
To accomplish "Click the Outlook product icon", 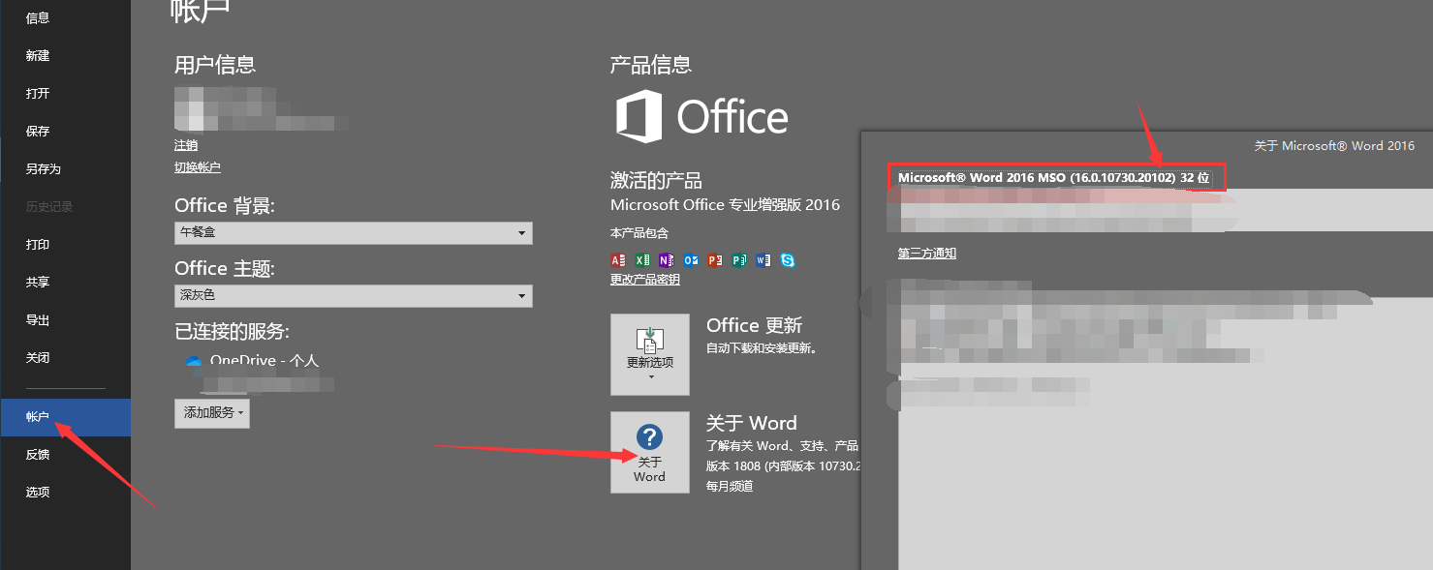I will click(691, 260).
